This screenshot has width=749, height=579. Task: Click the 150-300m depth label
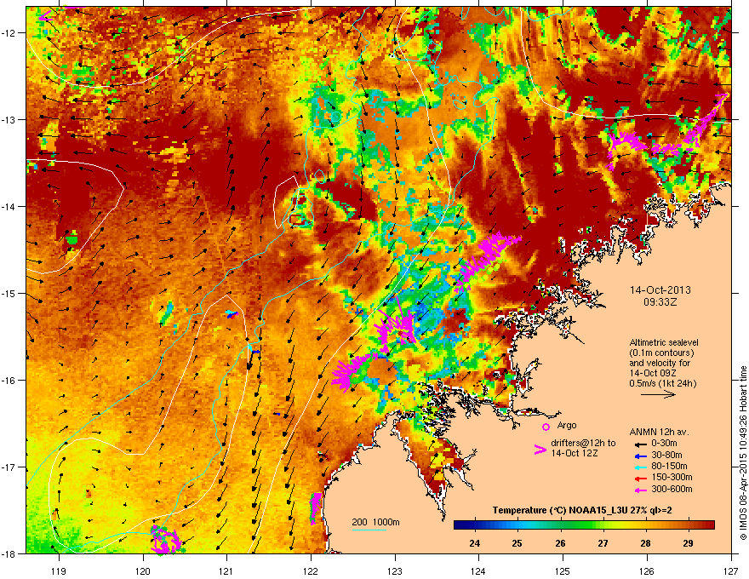[672, 477]
